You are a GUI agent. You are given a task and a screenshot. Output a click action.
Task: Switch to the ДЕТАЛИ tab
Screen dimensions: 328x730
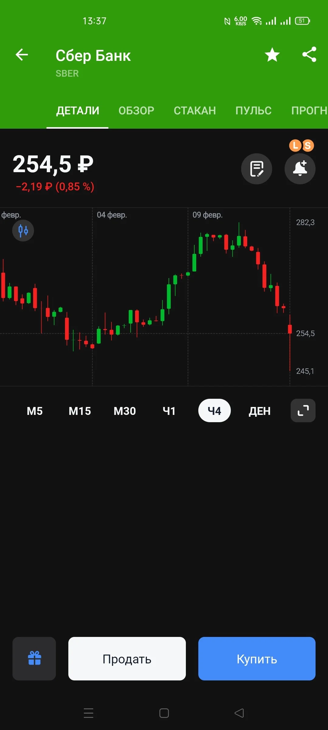pyautogui.click(x=77, y=110)
